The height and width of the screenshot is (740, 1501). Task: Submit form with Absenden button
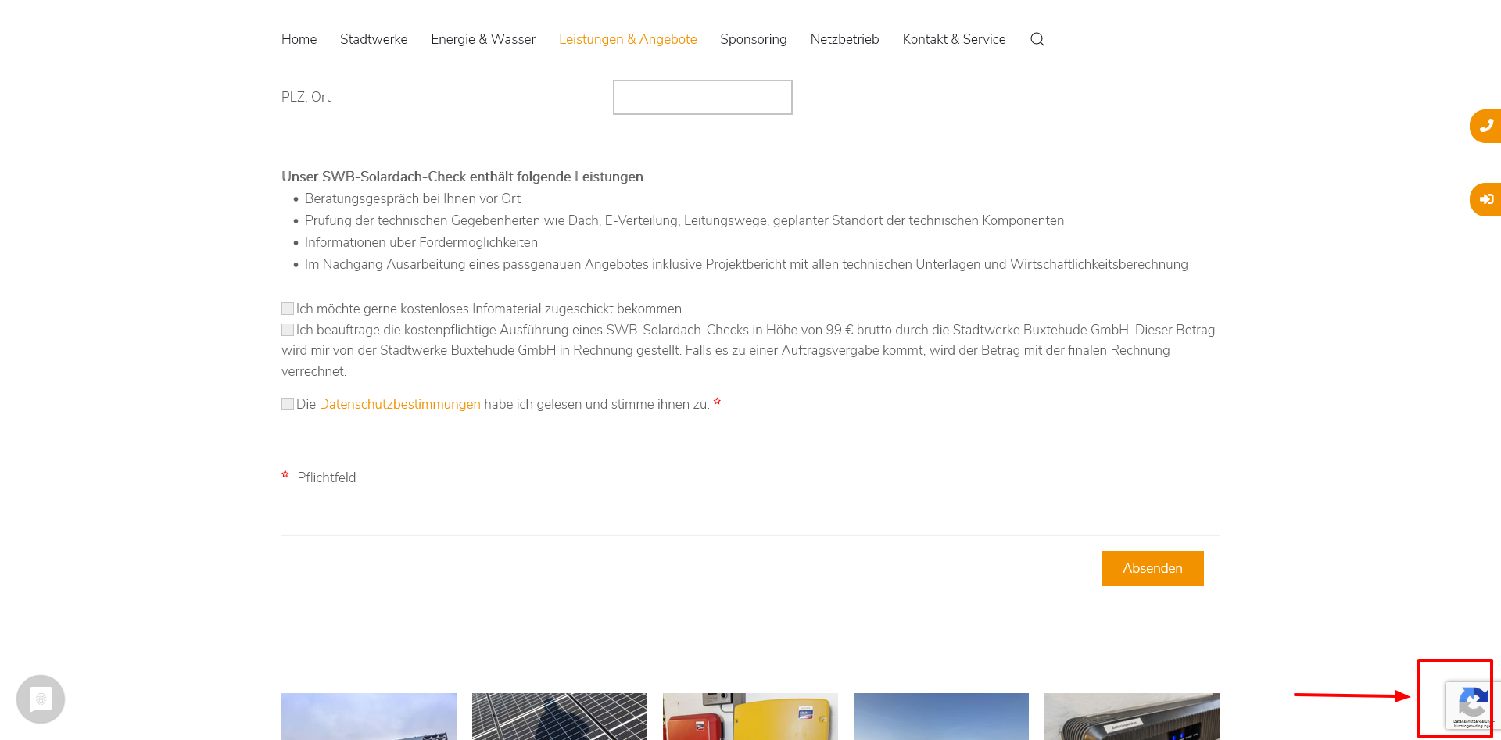1152,568
